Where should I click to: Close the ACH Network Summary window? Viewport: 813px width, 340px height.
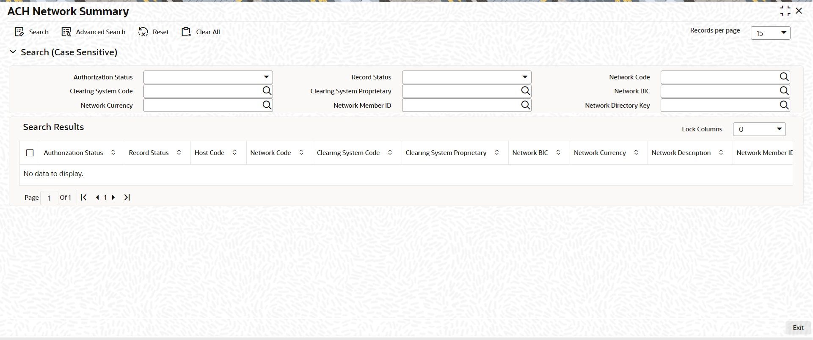click(x=799, y=11)
